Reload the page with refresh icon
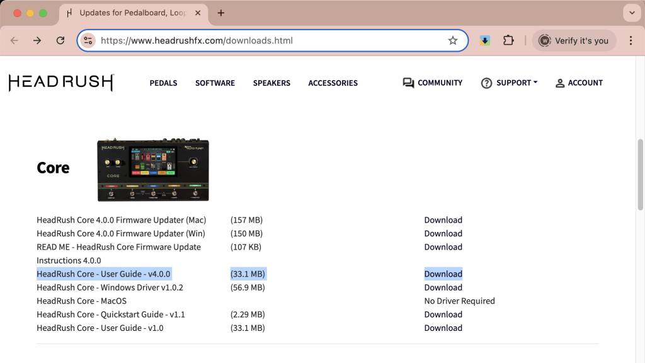 coord(60,40)
